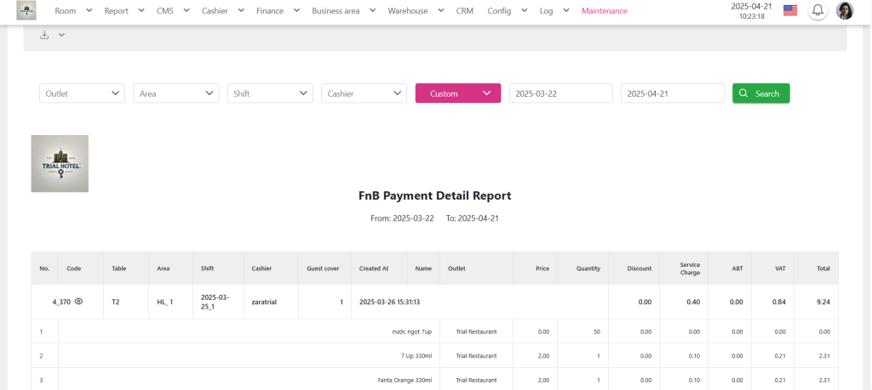Open the Report menu
The width and height of the screenshot is (872, 390).
(x=123, y=11)
